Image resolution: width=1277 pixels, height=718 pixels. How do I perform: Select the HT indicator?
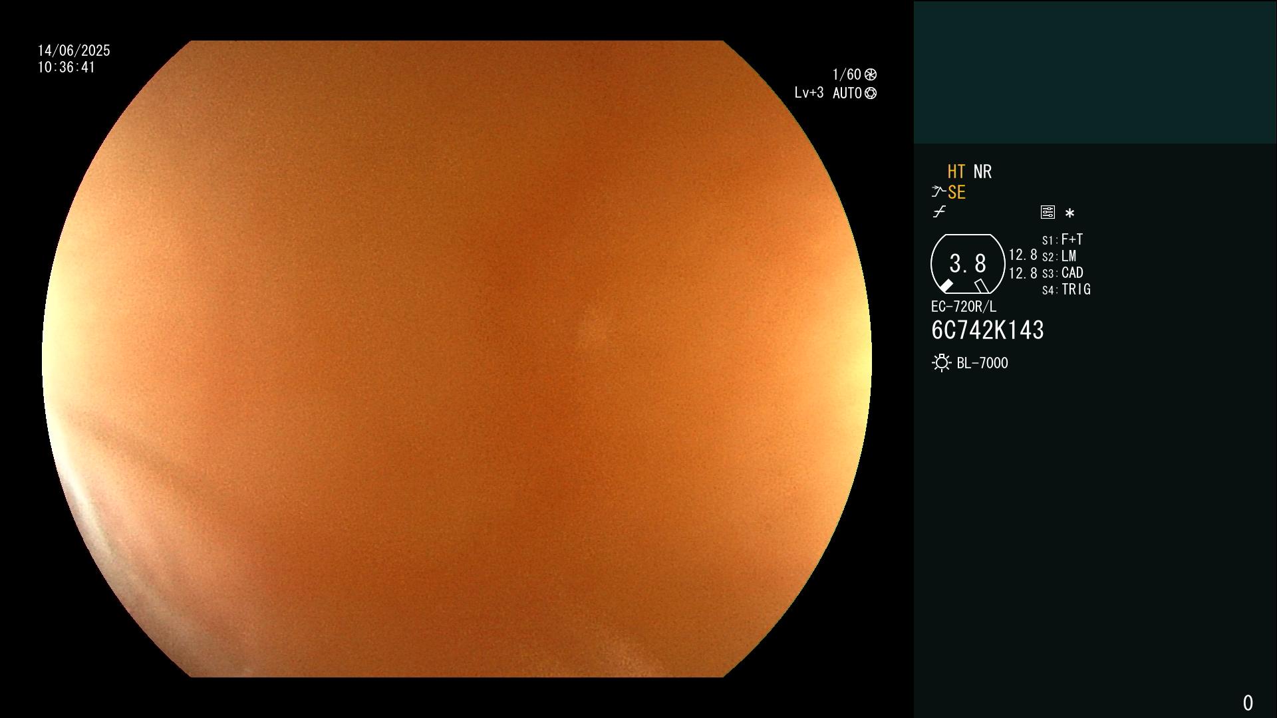tap(956, 172)
